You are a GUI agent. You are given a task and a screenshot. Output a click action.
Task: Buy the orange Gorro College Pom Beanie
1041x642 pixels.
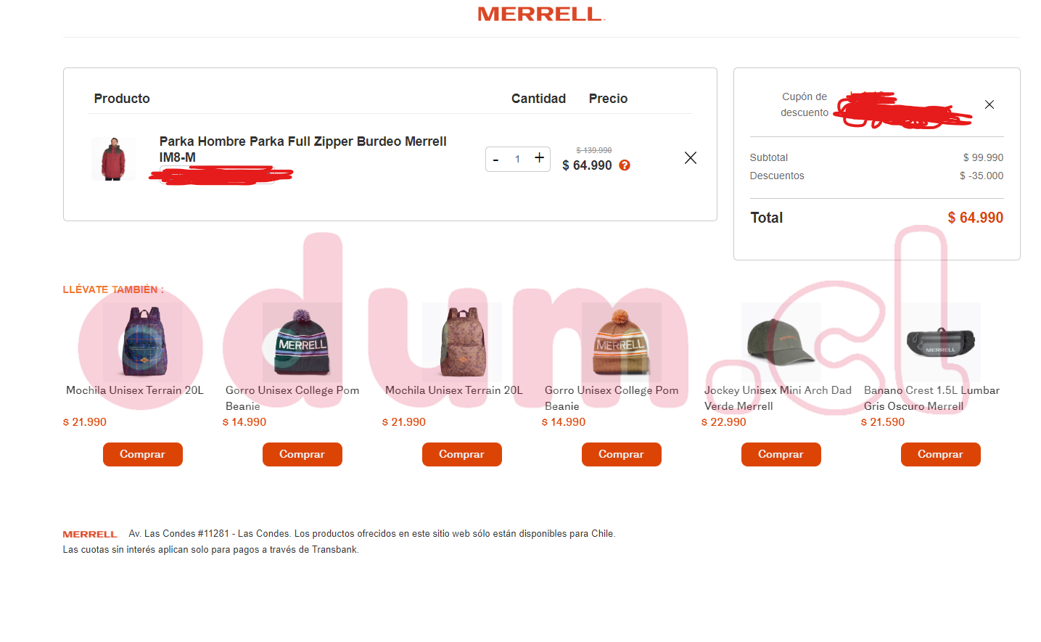tap(622, 454)
